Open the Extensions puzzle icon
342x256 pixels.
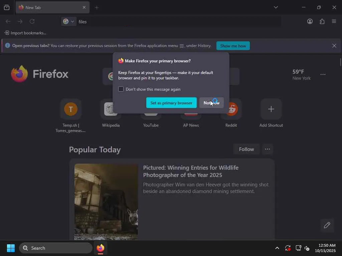pos(322,21)
